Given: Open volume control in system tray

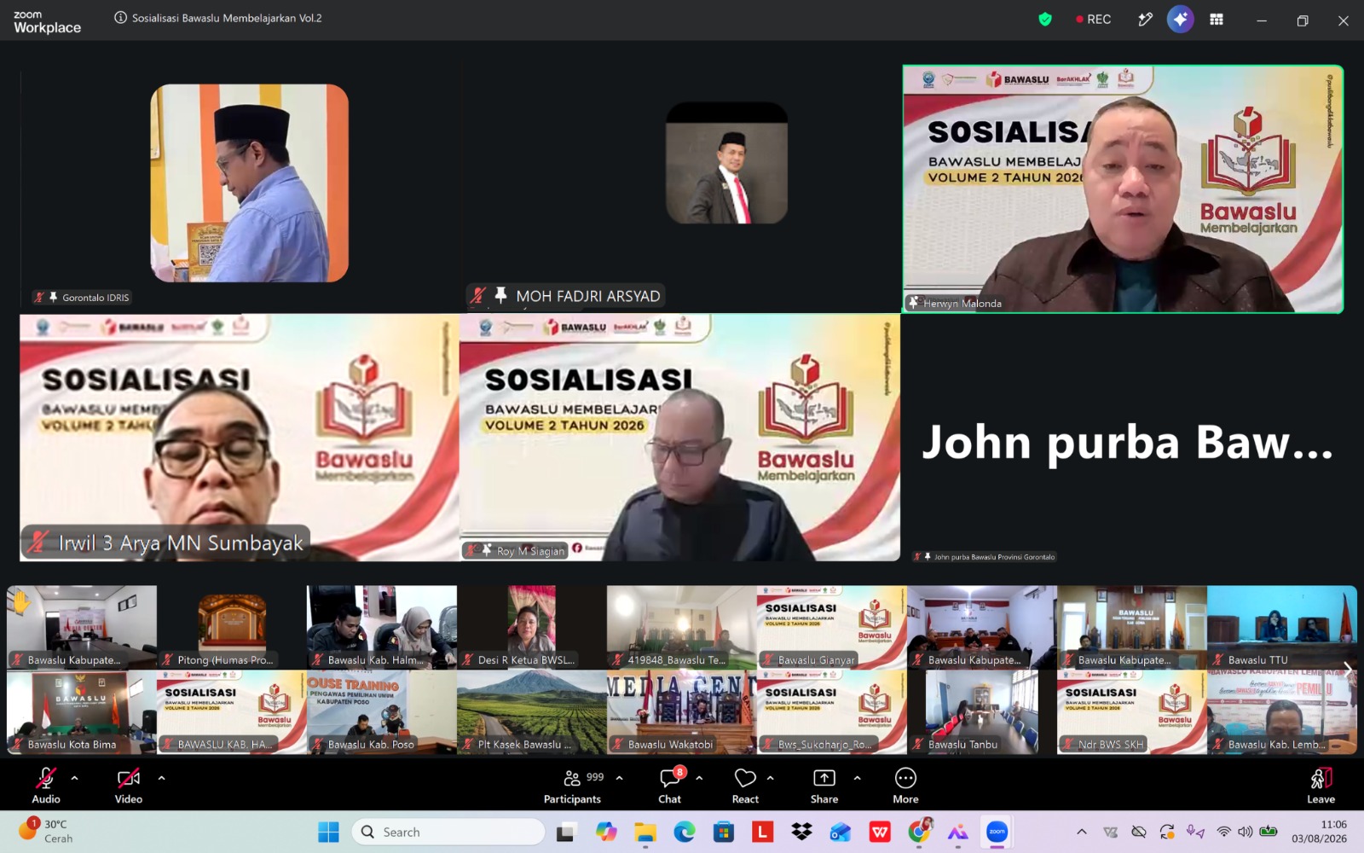Looking at the screenshot, I should 1246,832.
